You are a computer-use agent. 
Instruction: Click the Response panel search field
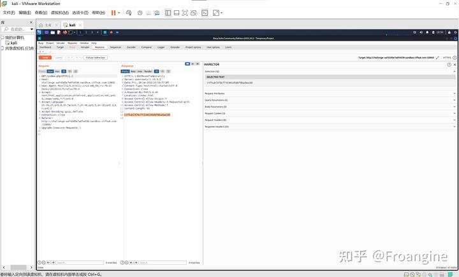click(x=163, y=262)
